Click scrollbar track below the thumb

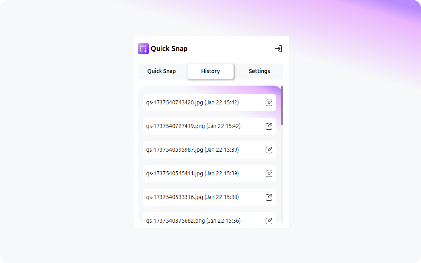tap(282, 174)
